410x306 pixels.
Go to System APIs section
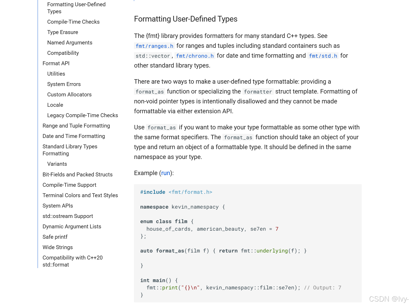pos(58,206)
